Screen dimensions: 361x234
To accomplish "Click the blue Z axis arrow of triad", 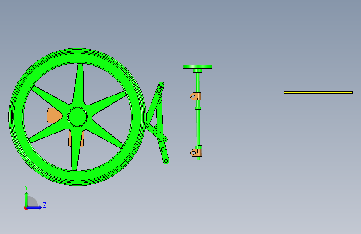I will (x=35, y=207).
